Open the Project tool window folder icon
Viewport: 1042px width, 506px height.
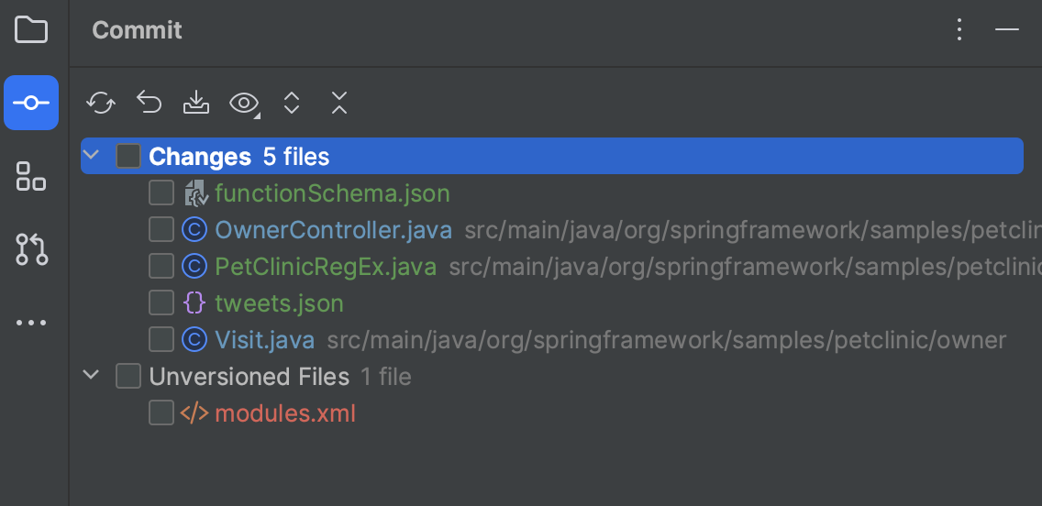click(31, 30)
